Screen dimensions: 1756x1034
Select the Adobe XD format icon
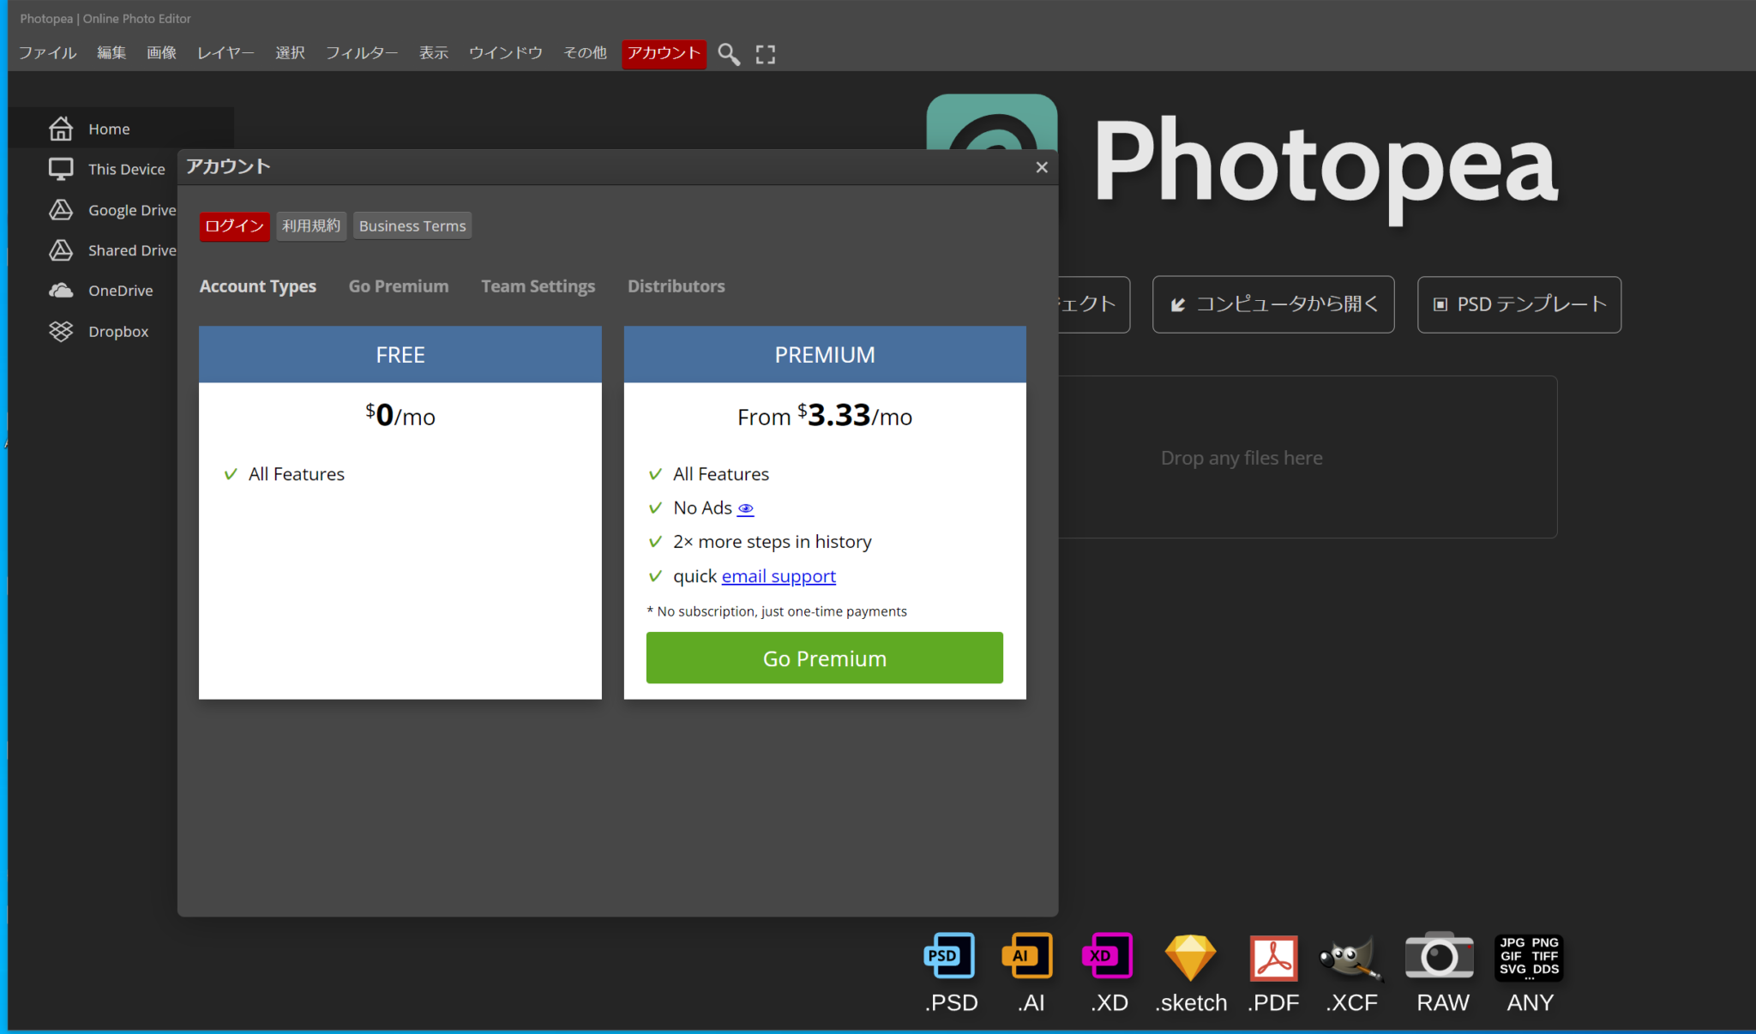[x=1107, y=955]
